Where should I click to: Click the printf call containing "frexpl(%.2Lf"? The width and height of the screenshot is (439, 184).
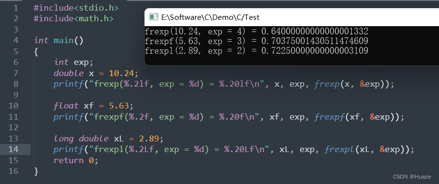234,150
